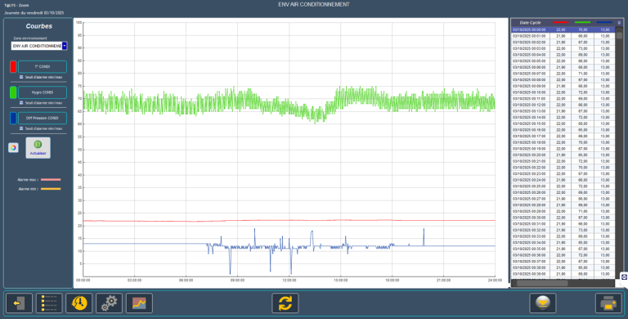Viewport: 628px width, 319px height.
Task: Select table row 03/10/2025 00:00:00
Action: pos(563,29)
